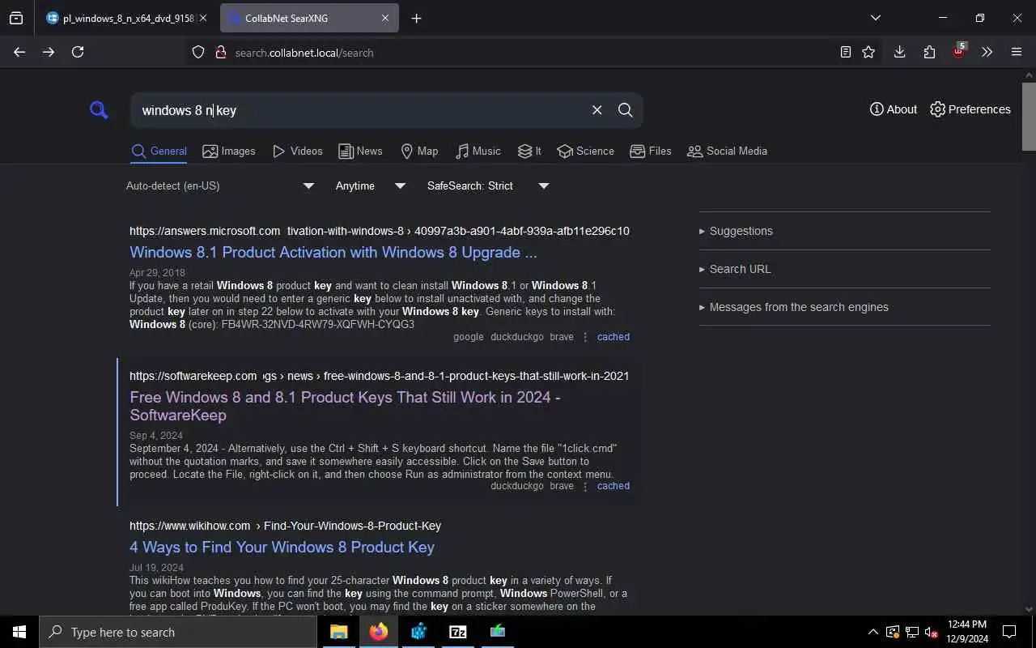Image resolution: width=1036 pixels, height=648 pixels.
Task: Select the General category tab
Action: coord(159,151)
